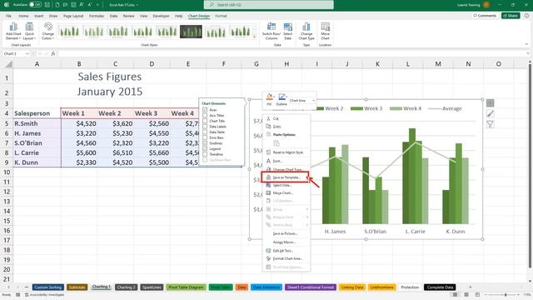Click Decrease font size icon in title bar

click(90, 5)
